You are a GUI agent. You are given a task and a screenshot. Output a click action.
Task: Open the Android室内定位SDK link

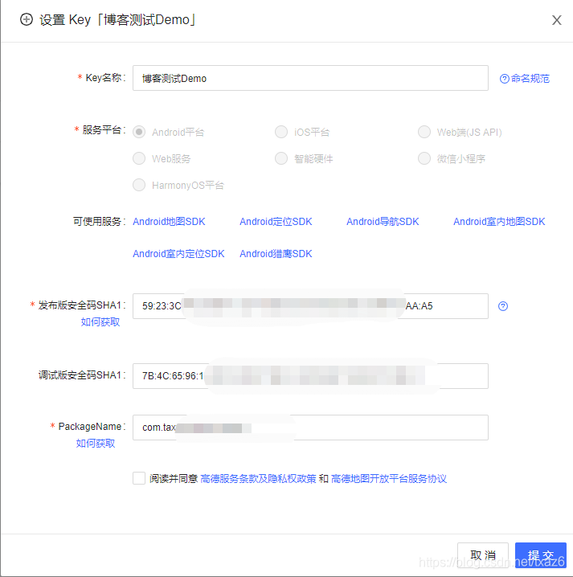point(178,253)
